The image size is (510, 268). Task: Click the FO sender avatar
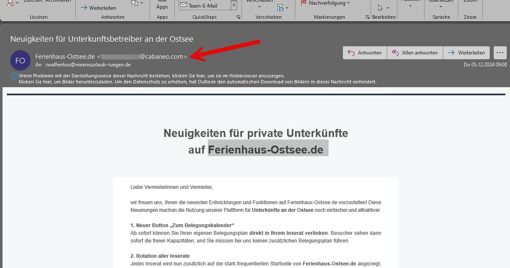pos(20,60)
